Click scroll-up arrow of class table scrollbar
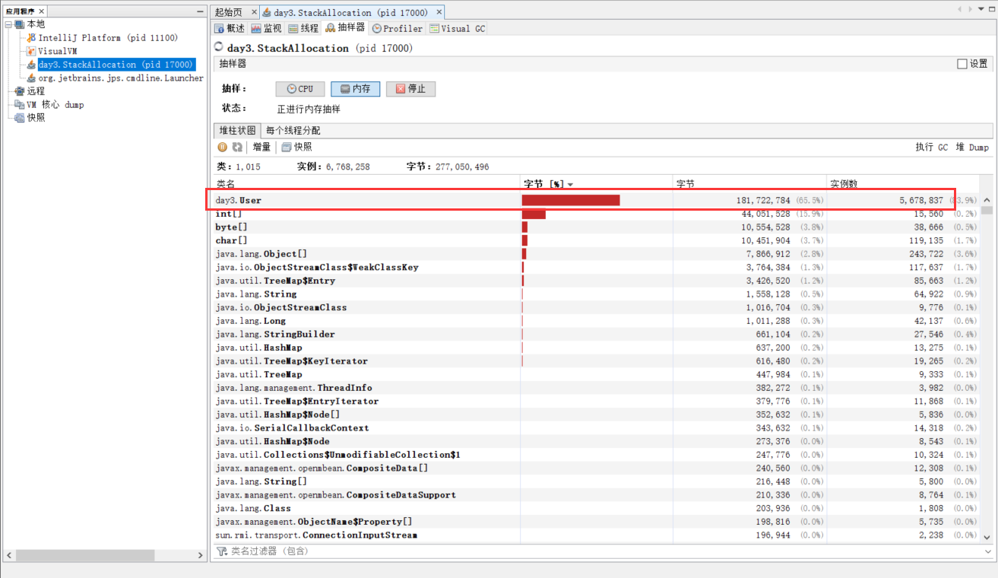The height and width of the screenshot is (578, 998). 987,200
